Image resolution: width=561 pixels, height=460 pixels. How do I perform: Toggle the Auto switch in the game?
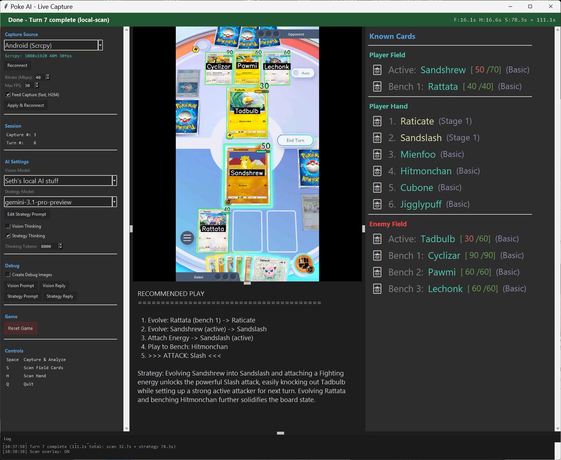tap(303, 73)
